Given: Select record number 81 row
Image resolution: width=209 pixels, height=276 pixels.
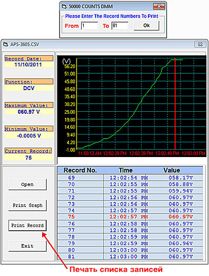Looking at the screenshot, I should pos(130,256).
